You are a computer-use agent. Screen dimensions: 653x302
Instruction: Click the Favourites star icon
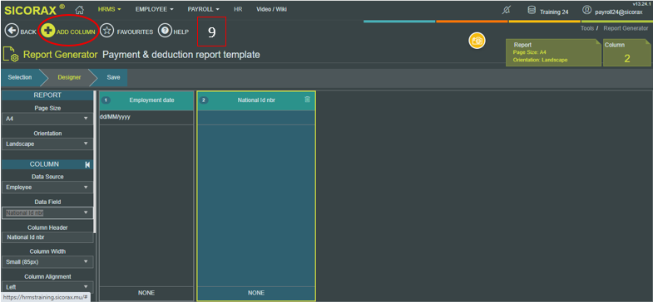107,32
